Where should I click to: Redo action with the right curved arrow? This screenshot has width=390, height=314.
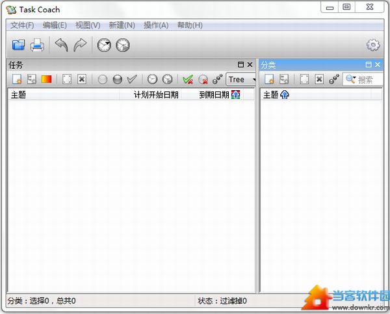tap(80, 45)
